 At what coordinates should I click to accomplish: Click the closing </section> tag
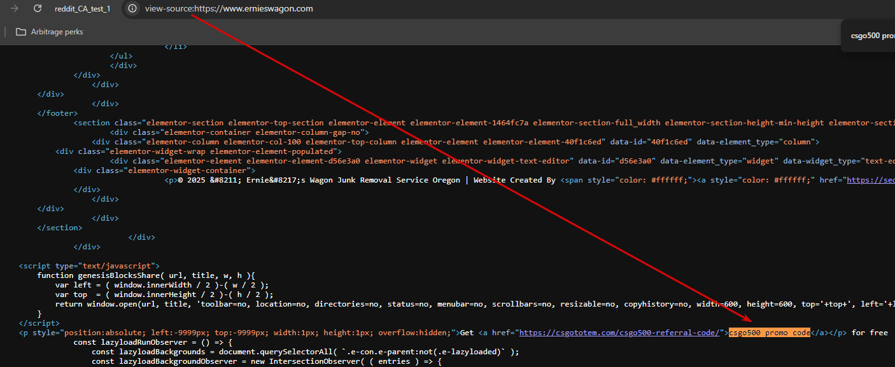pyautogui.click(x=60, y=228)
